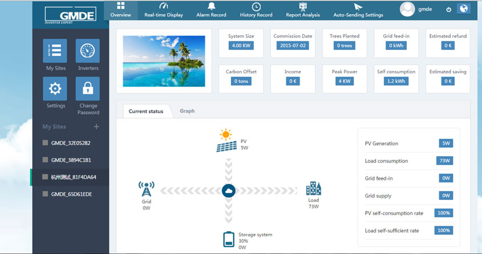The width and height of the screenshot is (482, 254).
Task: Click the gmde user avatar
Action: (407, 10)
